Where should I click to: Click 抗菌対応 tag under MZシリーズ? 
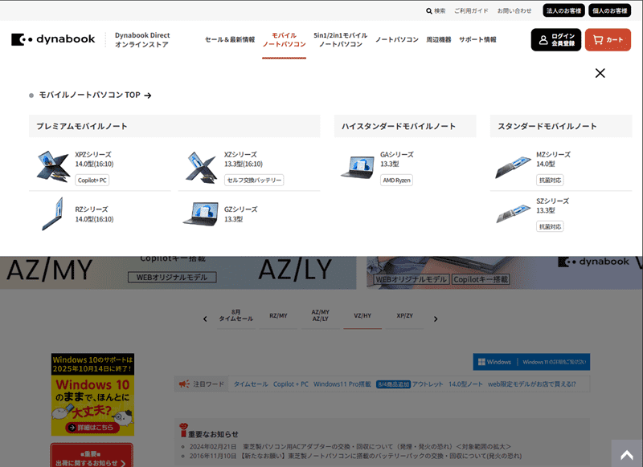click(550, 180)
